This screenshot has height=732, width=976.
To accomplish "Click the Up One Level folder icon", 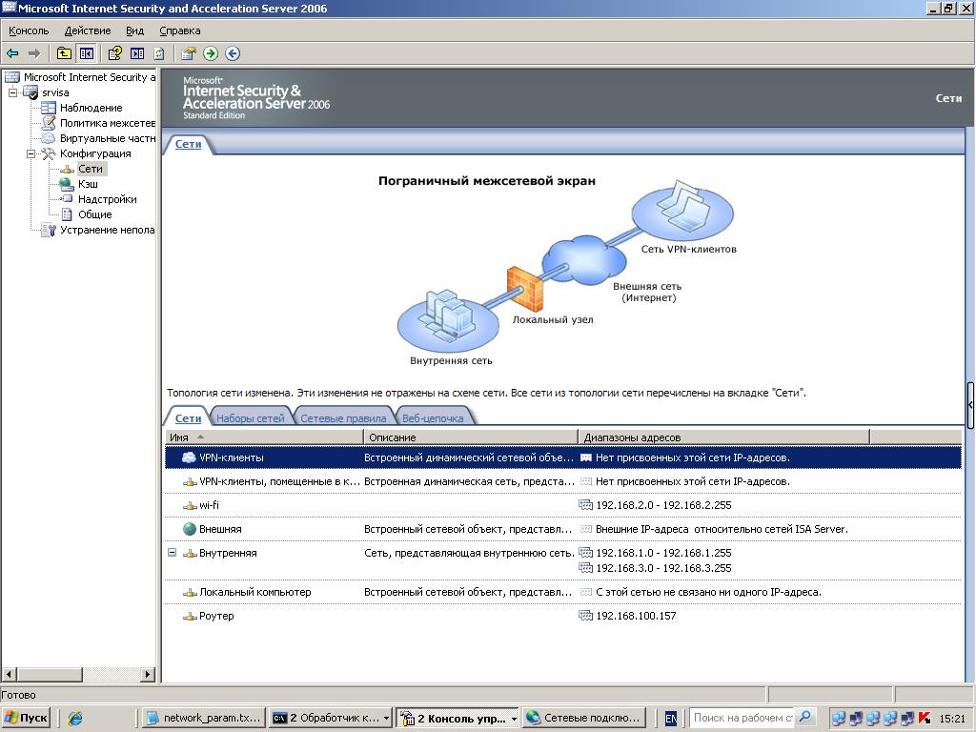I will 64,53.
